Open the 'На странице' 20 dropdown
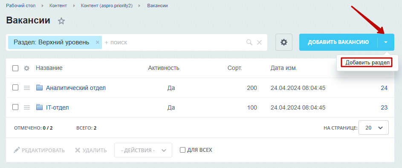 (x=373, y=127)
